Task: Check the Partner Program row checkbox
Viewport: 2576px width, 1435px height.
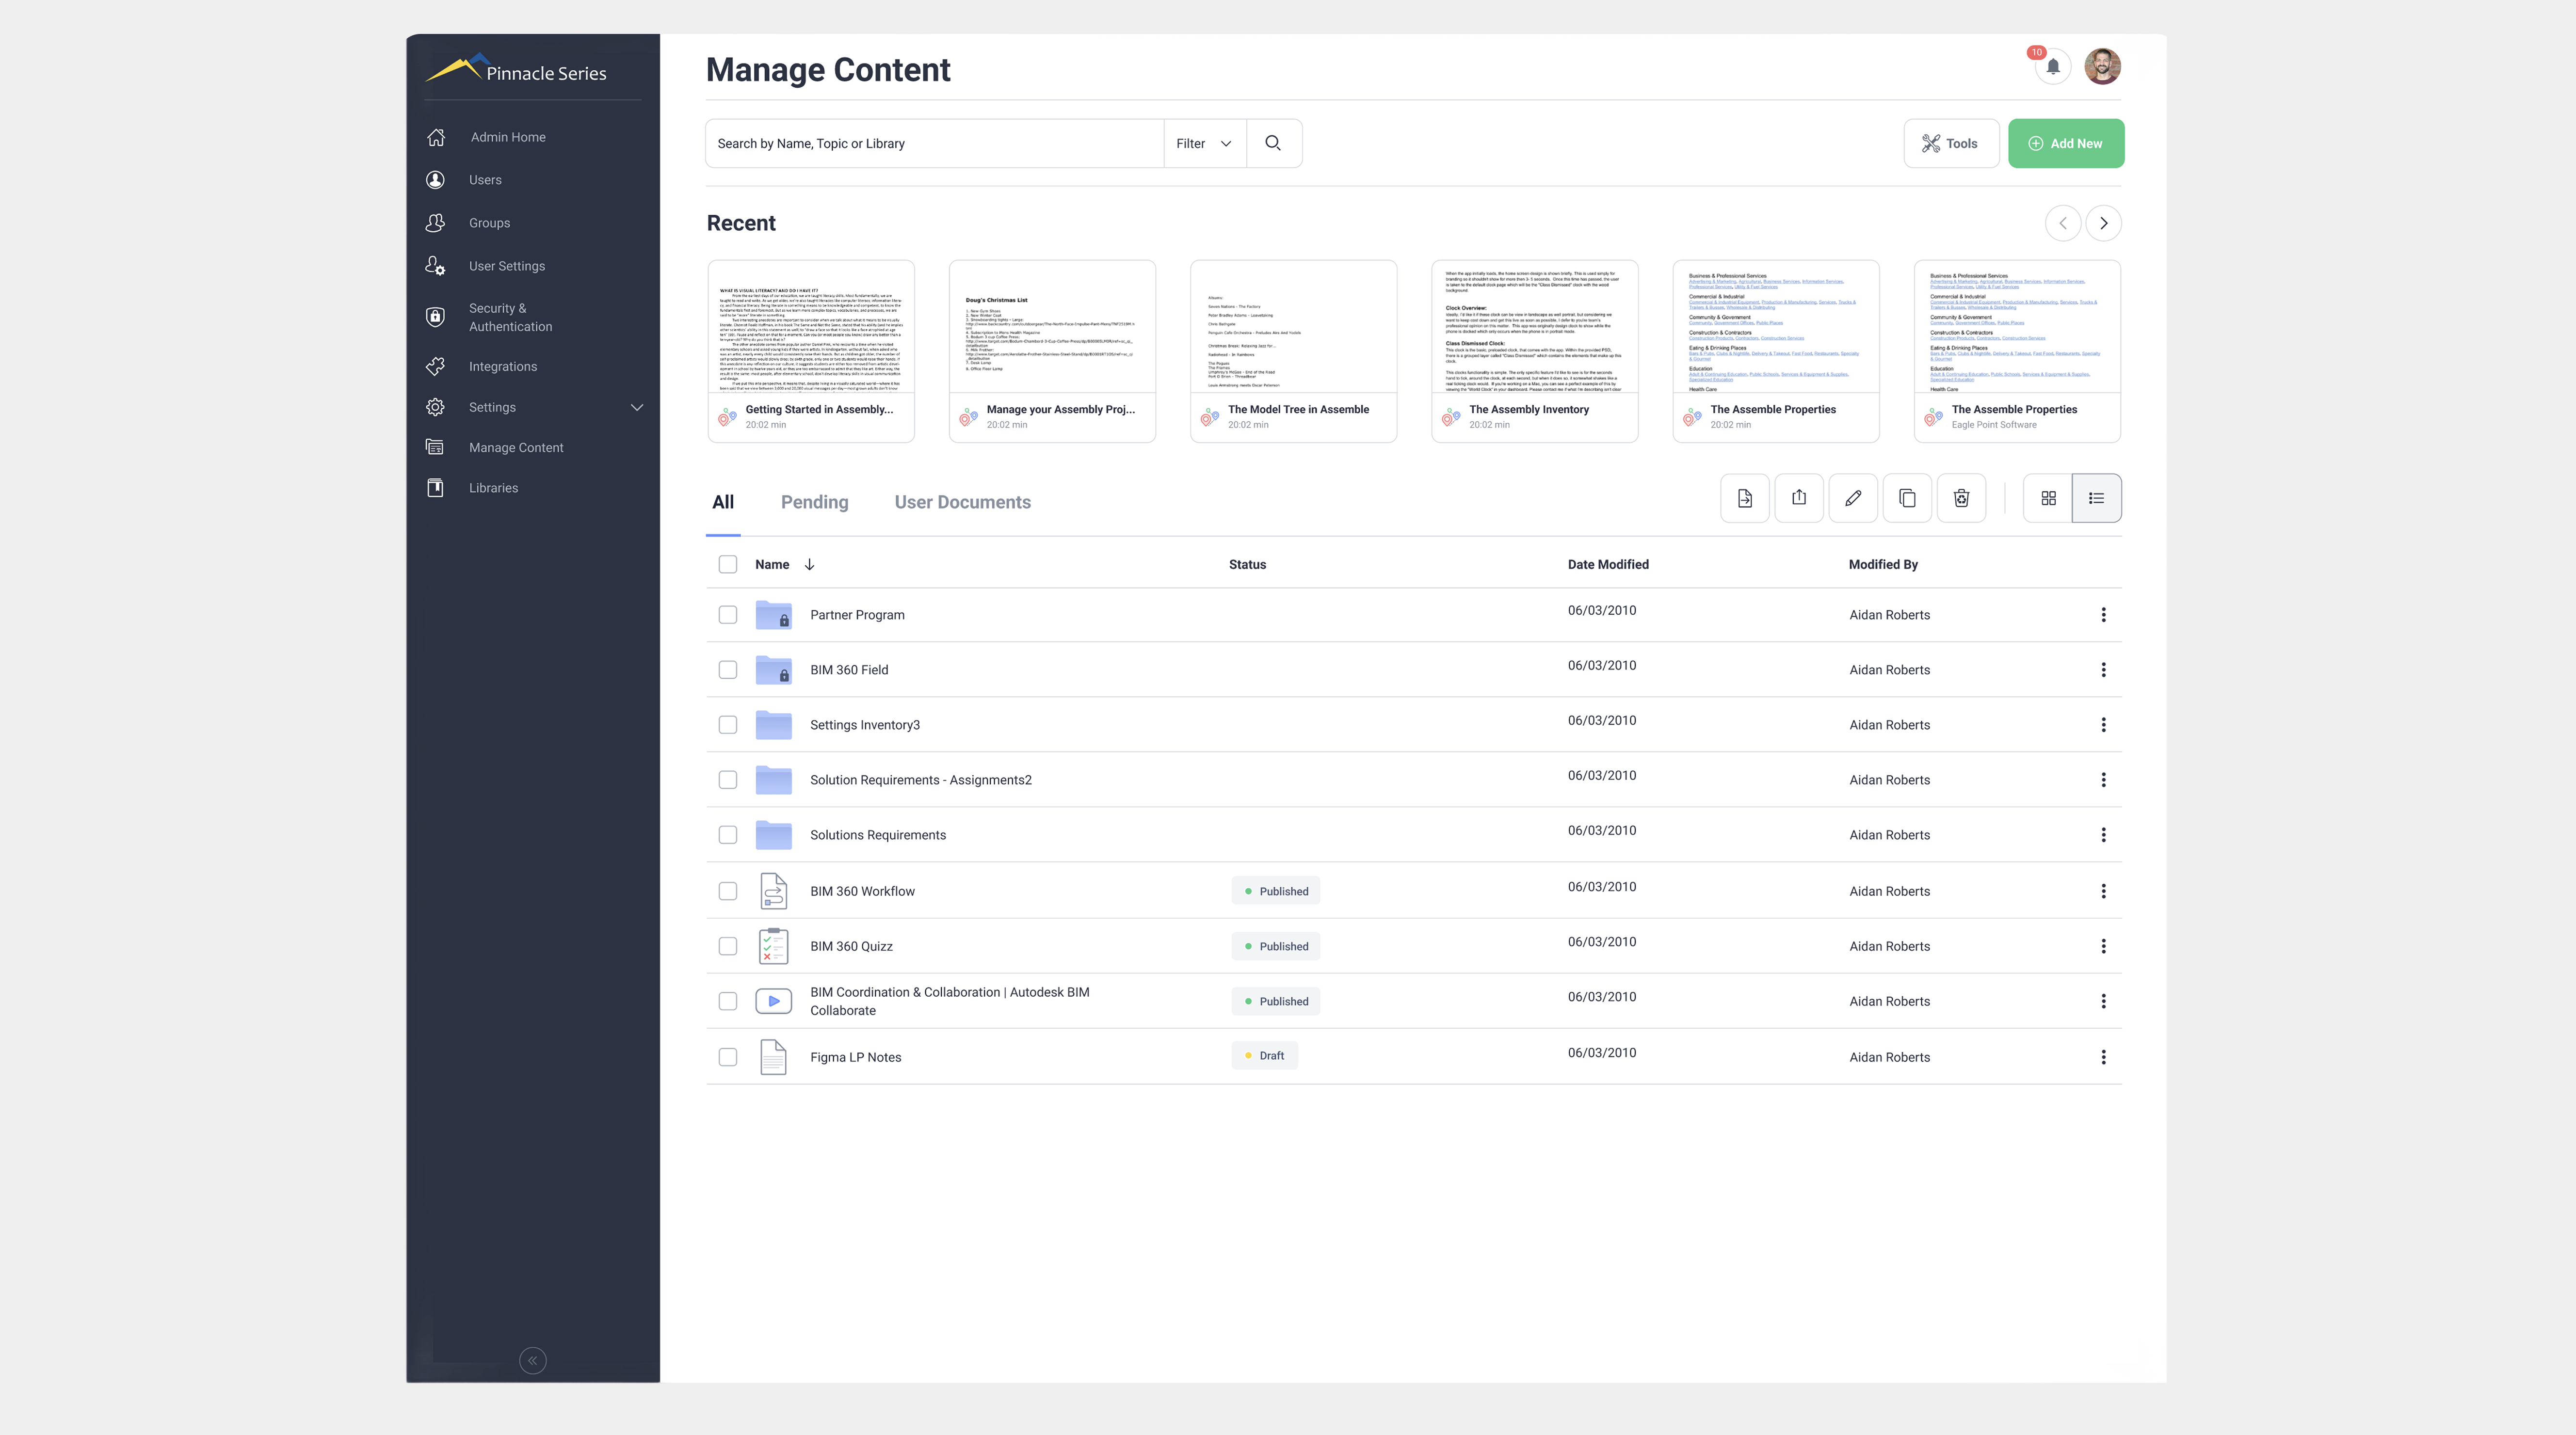Action: [728, 615]
